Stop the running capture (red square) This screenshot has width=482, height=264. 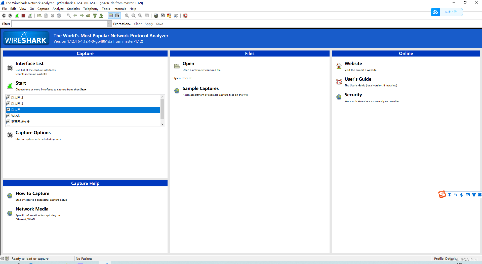pyautogui.click(x=23, y=16)
